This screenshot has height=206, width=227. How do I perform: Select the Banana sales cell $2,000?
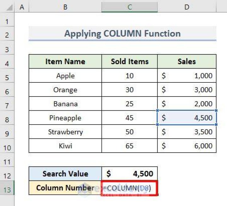click(187, 103)
